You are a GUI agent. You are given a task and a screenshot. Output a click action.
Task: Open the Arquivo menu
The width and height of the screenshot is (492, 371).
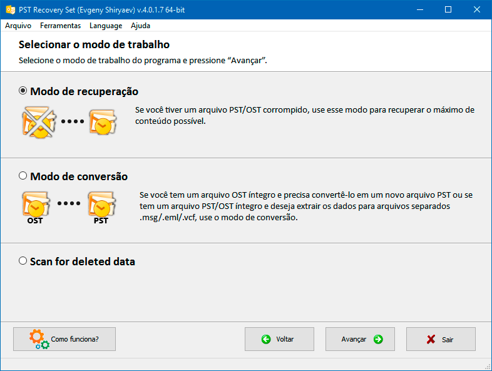18,26
